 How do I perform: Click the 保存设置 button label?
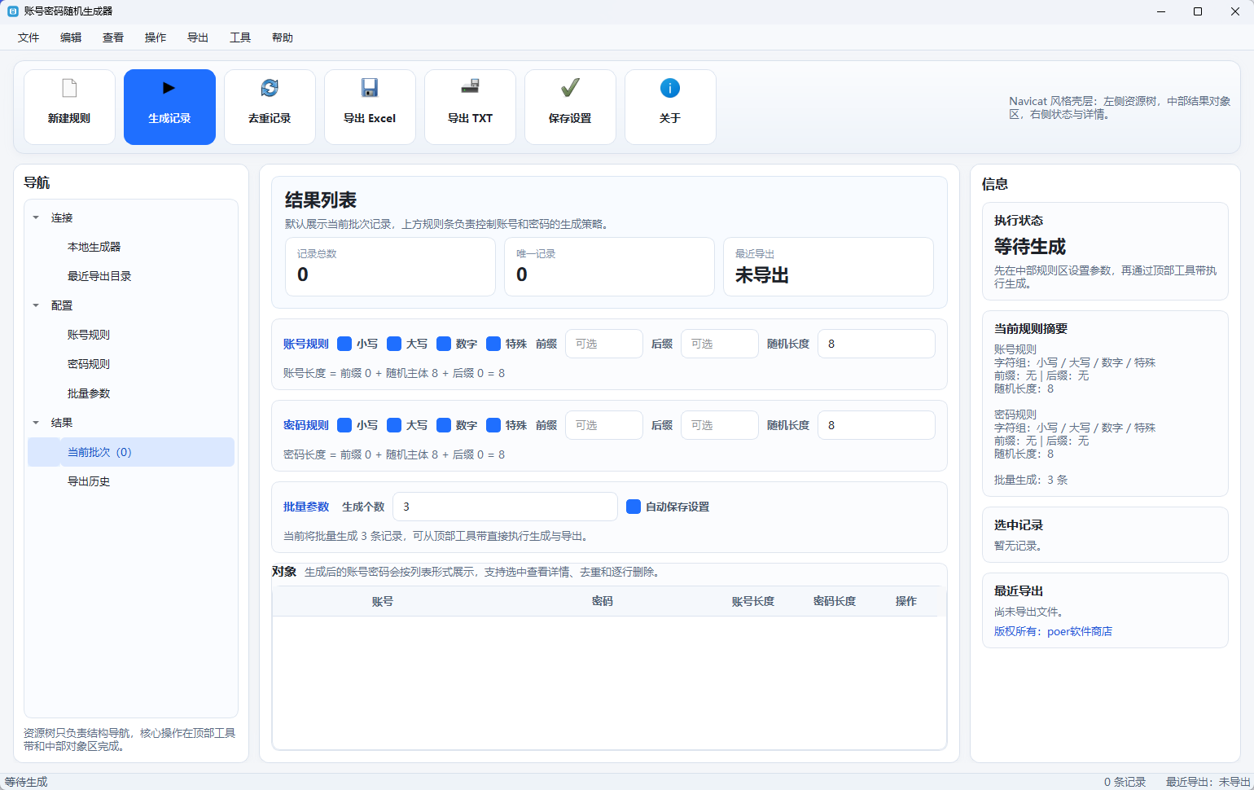[570, 118]
